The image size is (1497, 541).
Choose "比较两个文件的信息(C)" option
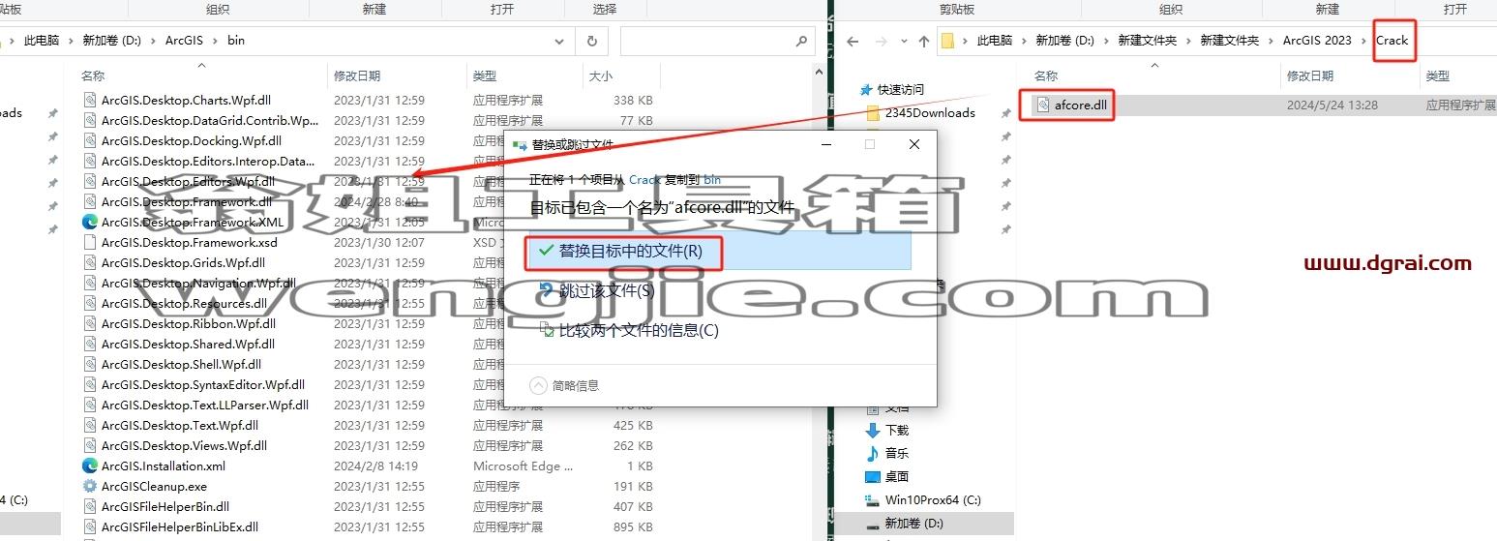tap(639, 330)
